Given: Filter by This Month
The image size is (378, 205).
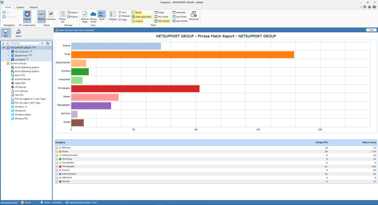Looking at the screenshot, I should coord(162,21).
